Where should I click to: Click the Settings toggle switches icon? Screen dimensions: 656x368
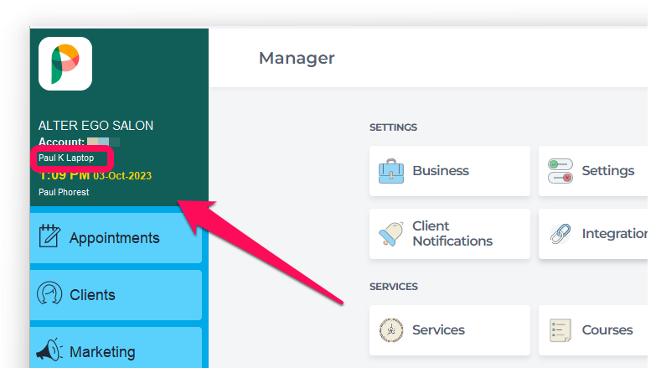(560, 171)
